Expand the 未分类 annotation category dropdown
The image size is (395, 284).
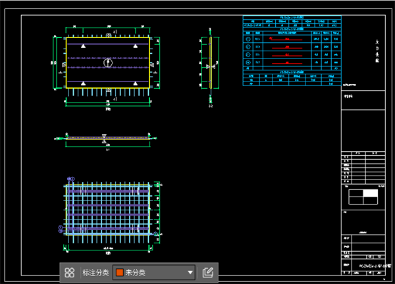pyautogui.click(x=154, y=272)
